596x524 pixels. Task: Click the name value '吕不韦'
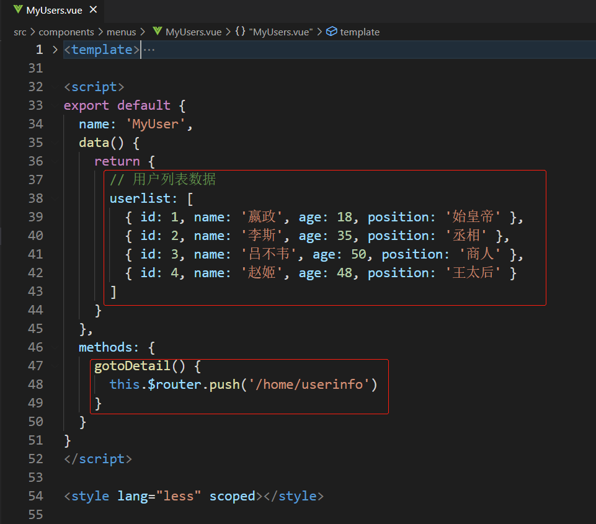point(269,254)
